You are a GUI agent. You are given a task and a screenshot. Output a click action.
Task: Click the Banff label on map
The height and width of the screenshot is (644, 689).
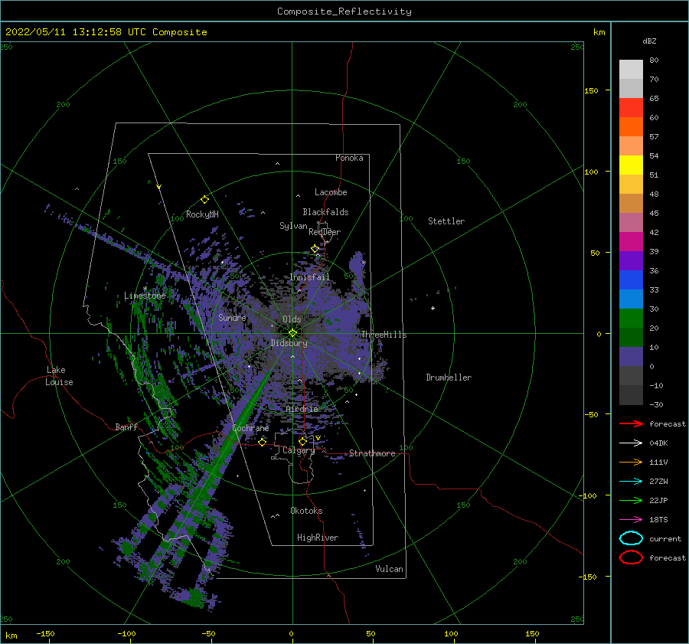pos(126,427)
